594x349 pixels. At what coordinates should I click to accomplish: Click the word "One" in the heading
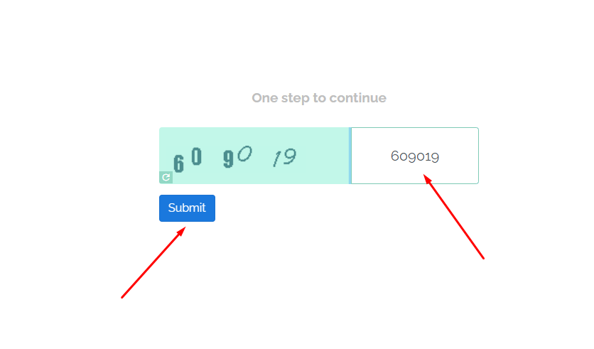click(265, 98)
